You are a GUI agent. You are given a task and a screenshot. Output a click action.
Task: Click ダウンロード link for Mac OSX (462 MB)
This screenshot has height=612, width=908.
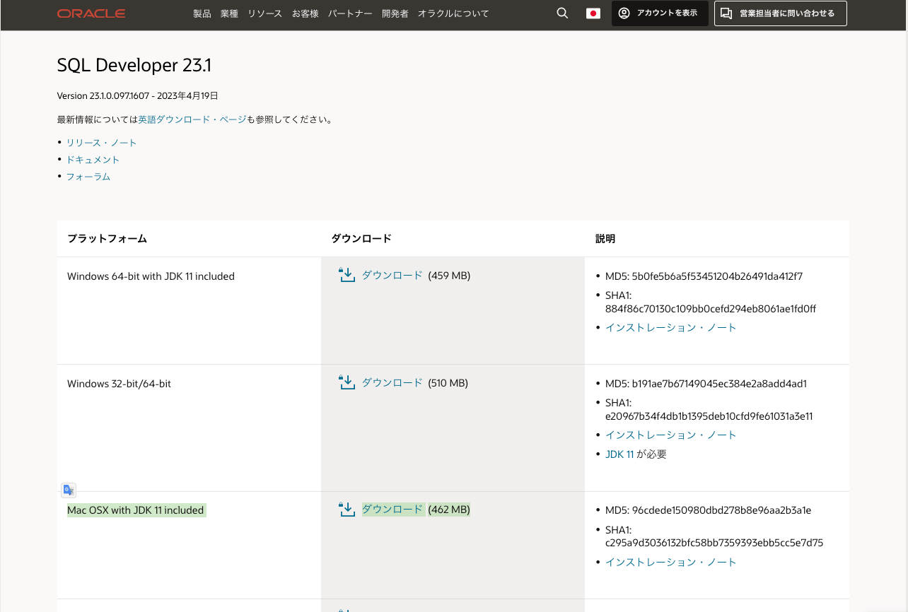(x=392, y=509)
